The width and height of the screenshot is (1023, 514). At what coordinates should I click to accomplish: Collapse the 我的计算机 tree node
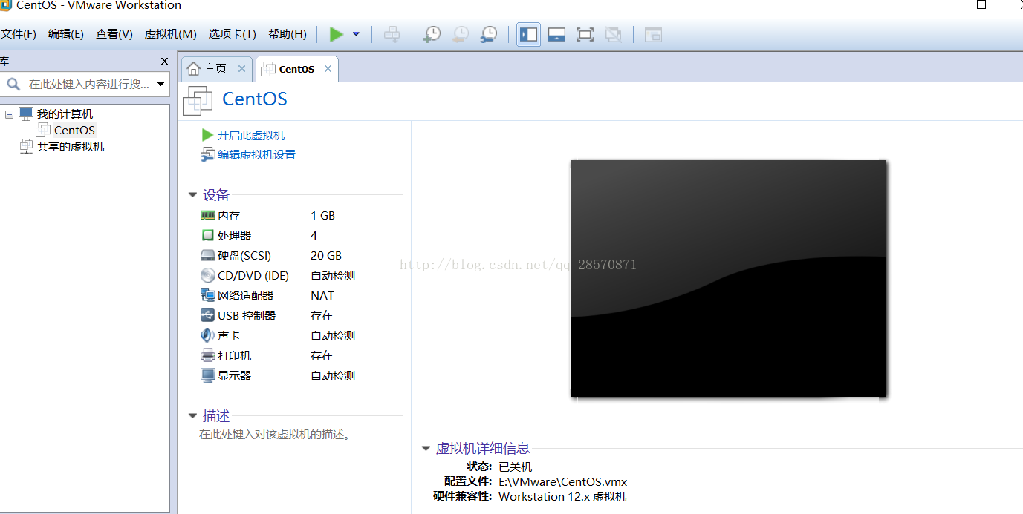click(9, 114)
